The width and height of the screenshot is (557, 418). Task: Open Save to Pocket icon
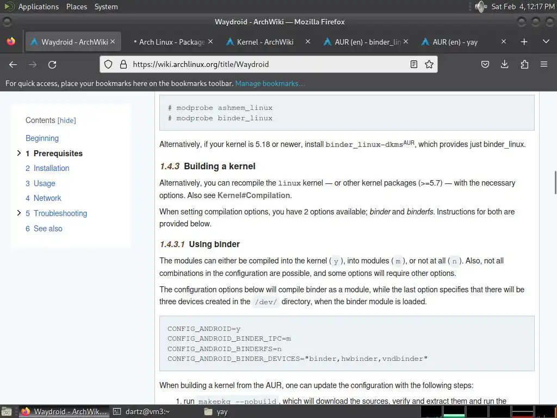485,64
